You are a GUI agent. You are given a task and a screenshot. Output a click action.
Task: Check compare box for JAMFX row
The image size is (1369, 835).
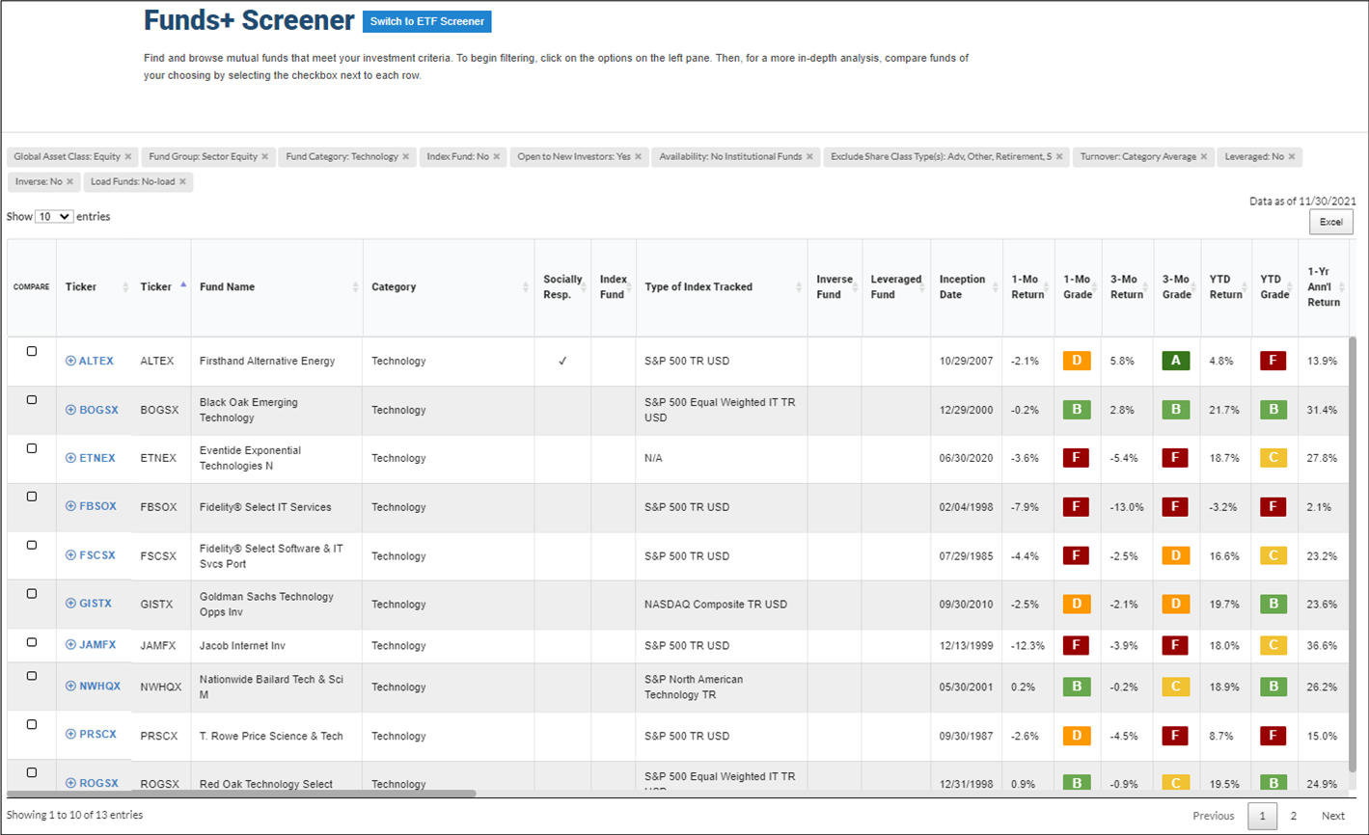[x=32, y=642]
